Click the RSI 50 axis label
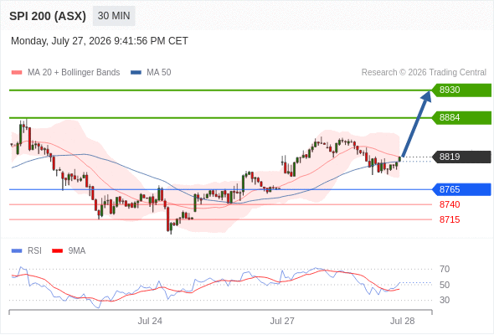This screenshot has height=335, width=494. tap(445, 285)
